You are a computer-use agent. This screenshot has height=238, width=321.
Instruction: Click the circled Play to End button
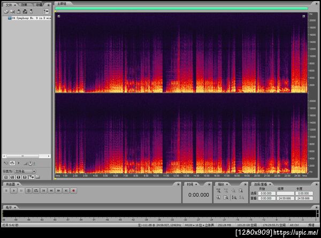point(29,191)
